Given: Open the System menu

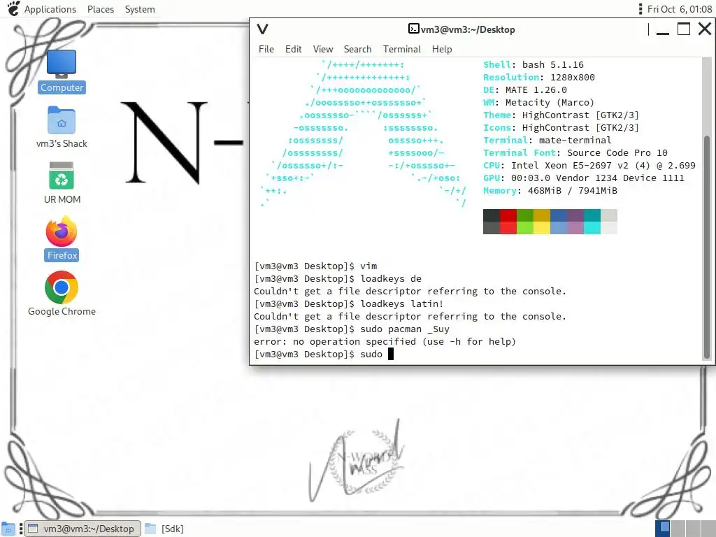Looking at the screenshot, I should (140, 9).
